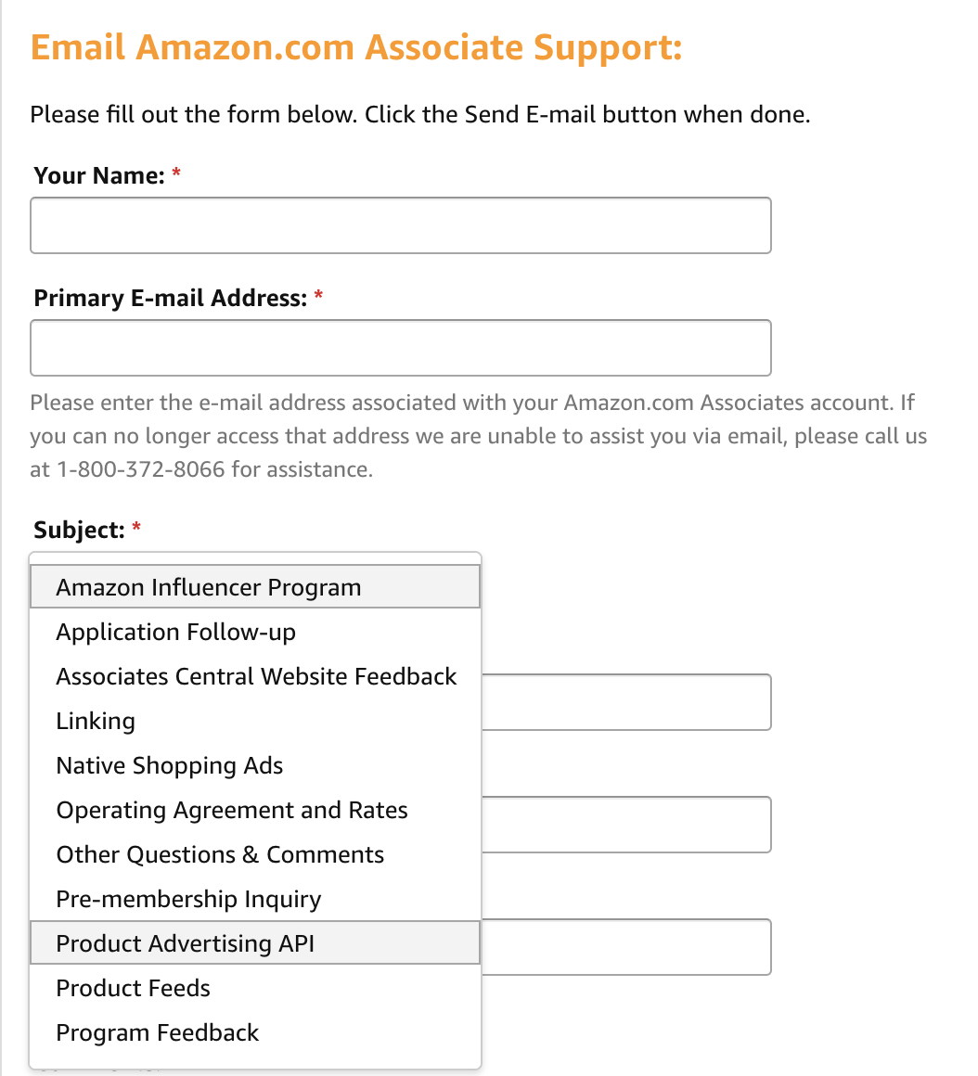Choose the Pre-membership Inquiry option
978x1076 pixels.
pos(188,900)
